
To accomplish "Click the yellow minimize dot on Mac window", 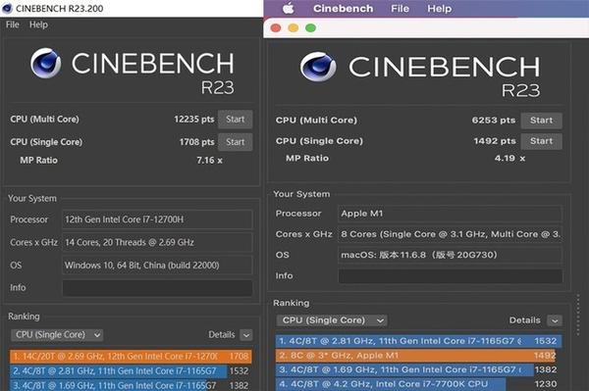I will point(293,27).
